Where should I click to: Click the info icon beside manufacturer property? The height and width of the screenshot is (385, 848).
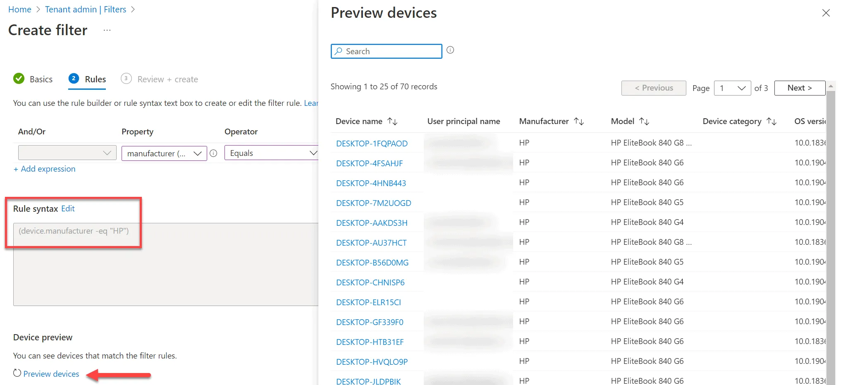pos(213,153)
